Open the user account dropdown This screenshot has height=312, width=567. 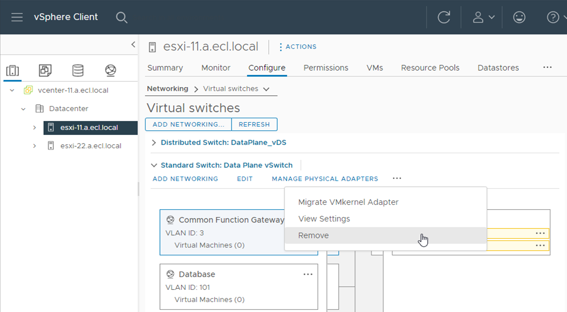coord(483,17)
